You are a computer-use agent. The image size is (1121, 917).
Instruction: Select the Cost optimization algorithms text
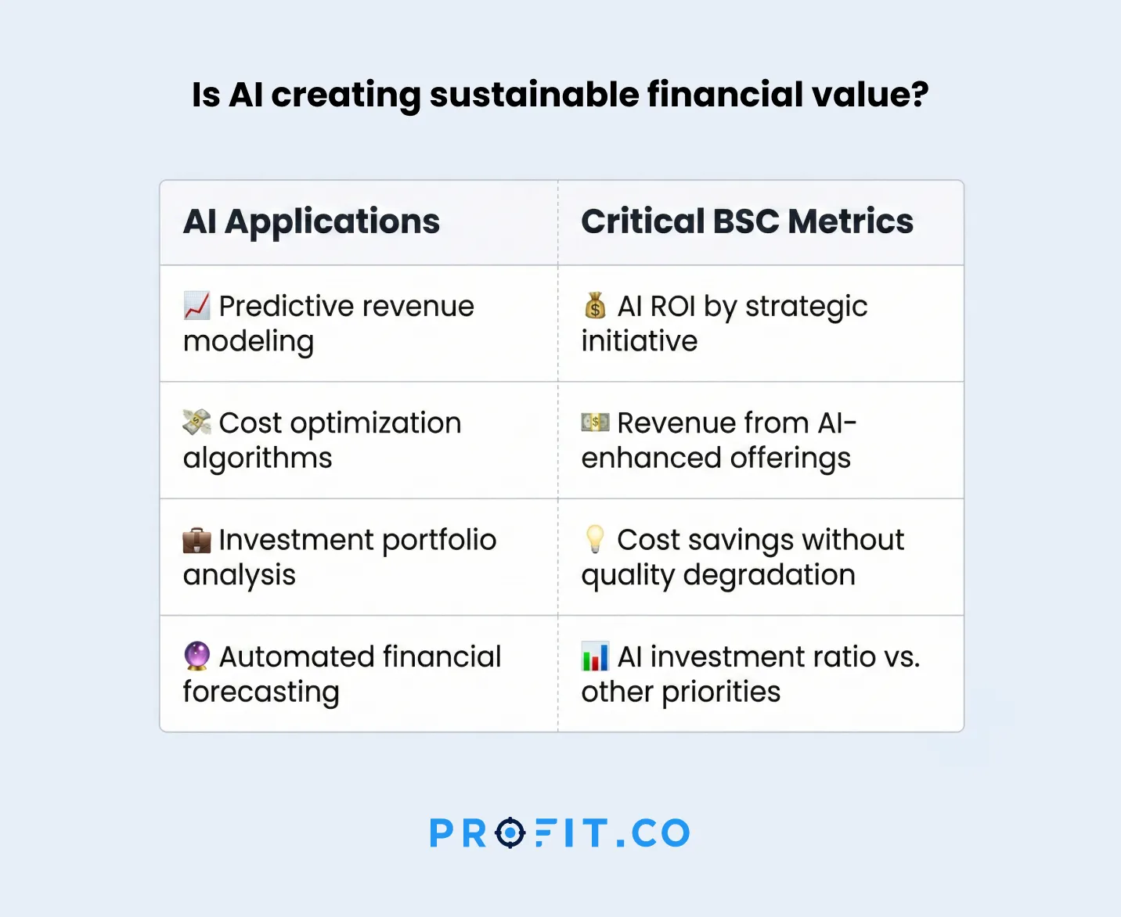click(323, 440)
